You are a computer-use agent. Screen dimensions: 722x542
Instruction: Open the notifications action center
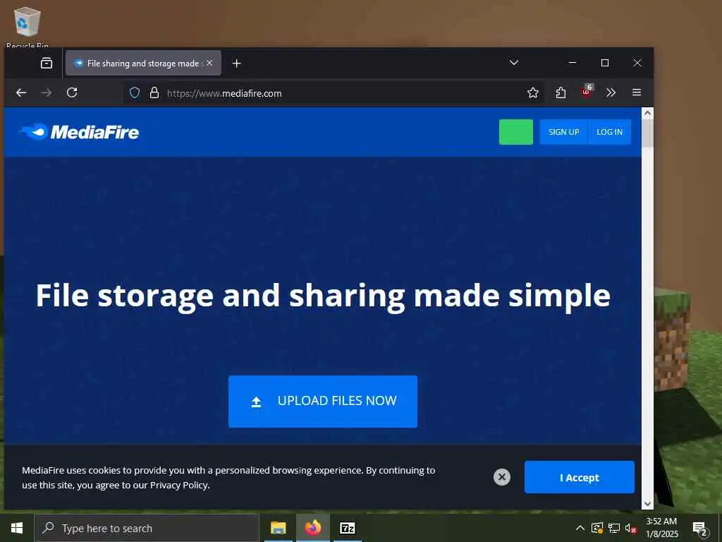700,528
